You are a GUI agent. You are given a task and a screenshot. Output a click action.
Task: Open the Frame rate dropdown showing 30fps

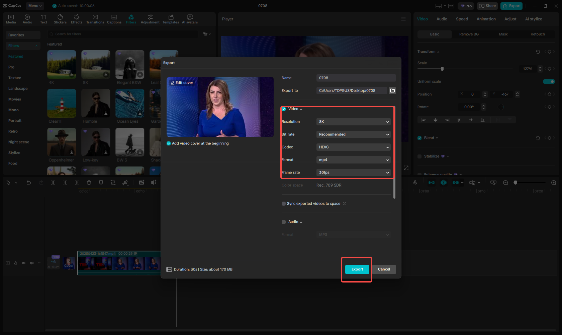(x=353, y=173)
